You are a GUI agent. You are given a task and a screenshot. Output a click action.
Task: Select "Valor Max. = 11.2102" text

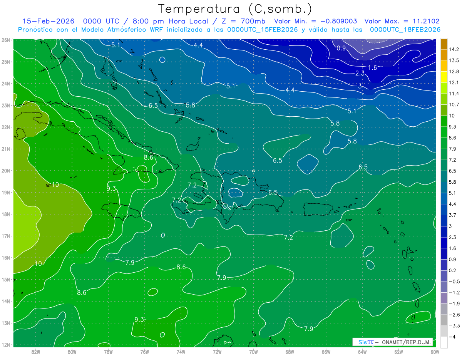point(402,21)
